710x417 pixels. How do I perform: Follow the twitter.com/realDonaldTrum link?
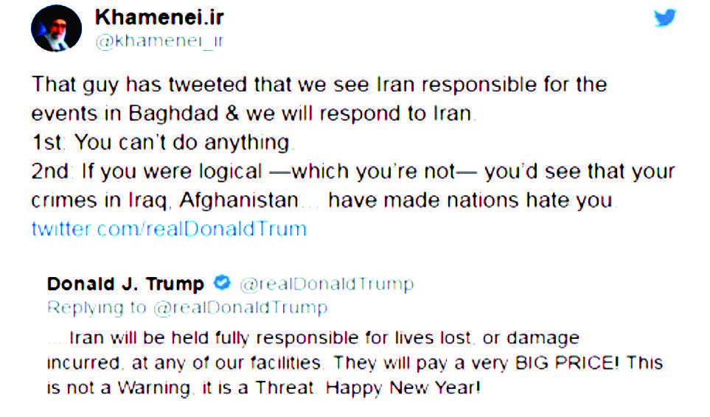(169, 228)
